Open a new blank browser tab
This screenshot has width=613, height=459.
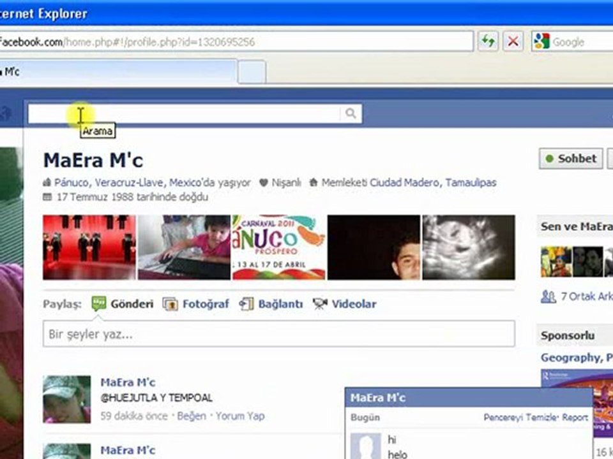coord(252,72)
